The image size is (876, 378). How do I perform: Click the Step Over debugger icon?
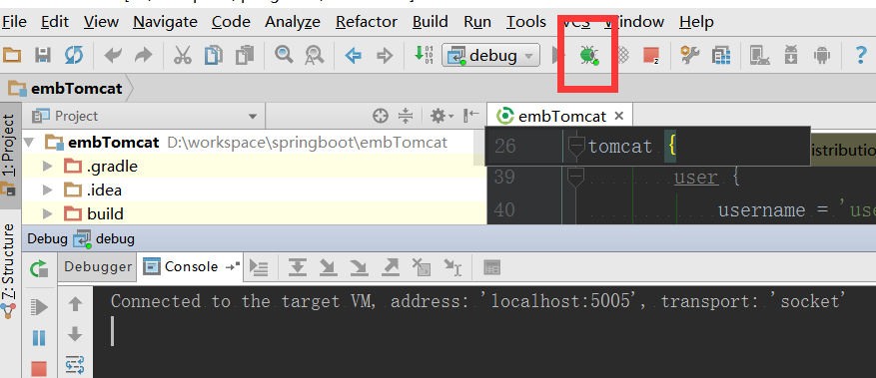(298, 267)
